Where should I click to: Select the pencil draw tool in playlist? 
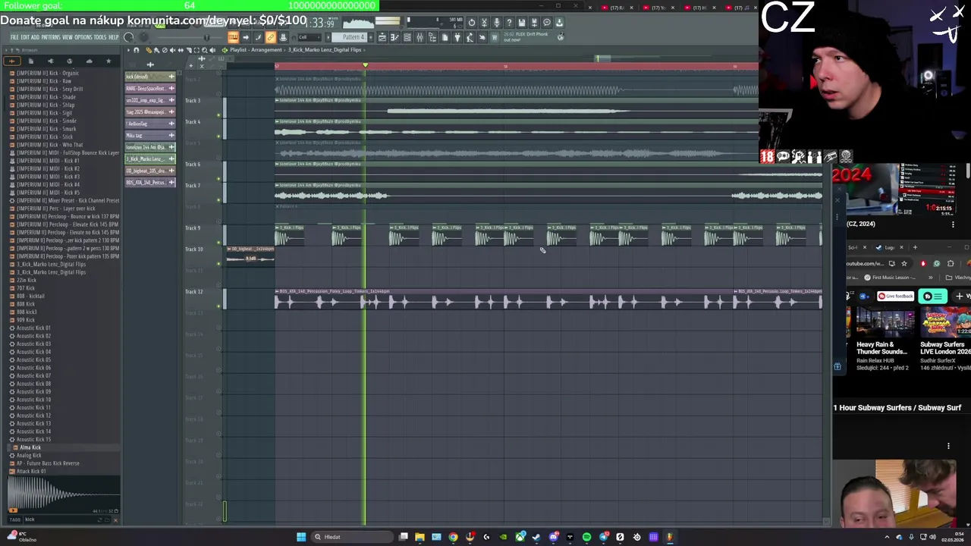tap(149, 50)
